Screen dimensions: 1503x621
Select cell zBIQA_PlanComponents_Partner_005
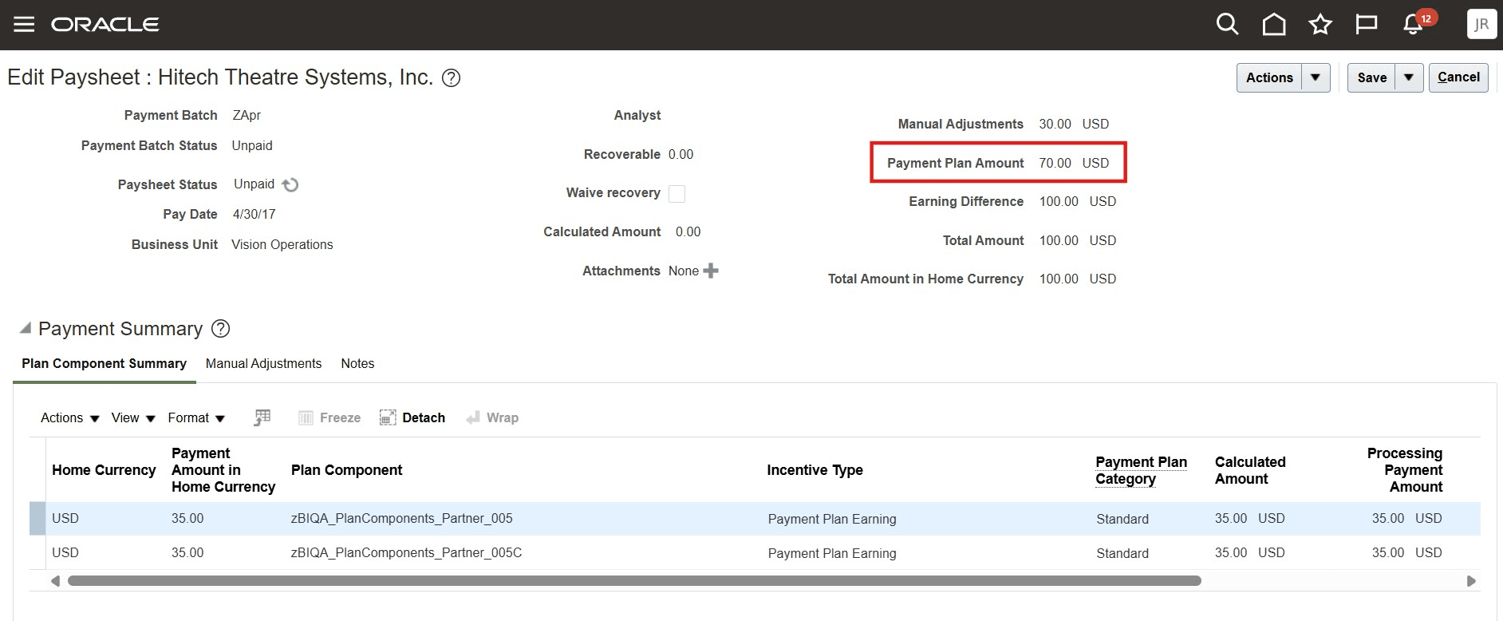tap(401, 518)
